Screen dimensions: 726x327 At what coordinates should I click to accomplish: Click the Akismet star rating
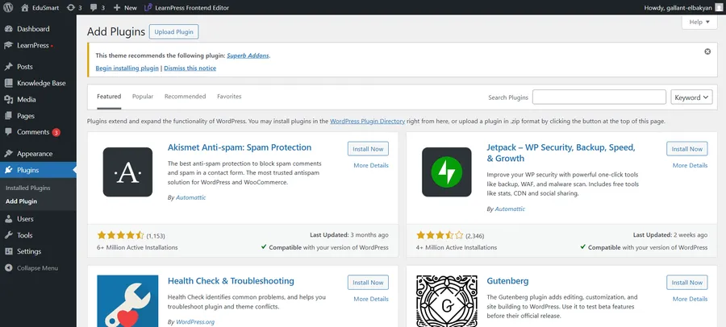120,235
